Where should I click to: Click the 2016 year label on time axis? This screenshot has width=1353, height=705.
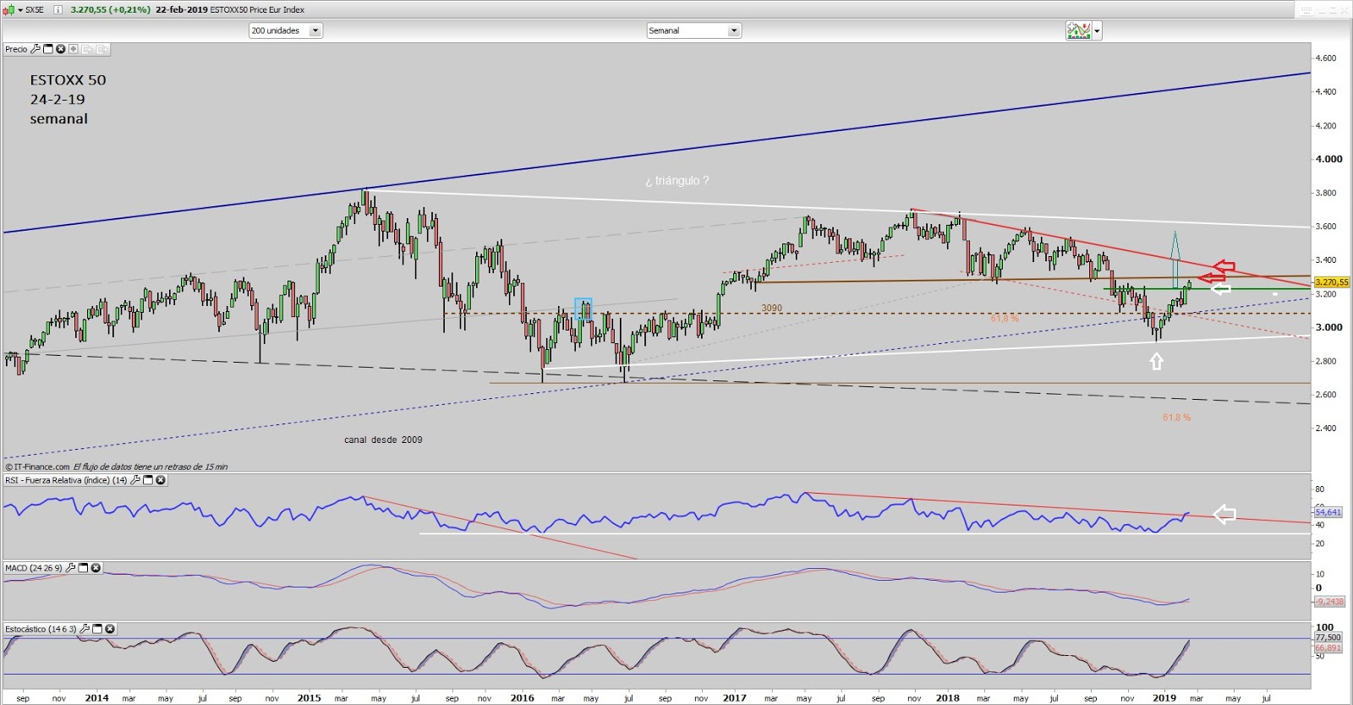(x=522, y=697)
